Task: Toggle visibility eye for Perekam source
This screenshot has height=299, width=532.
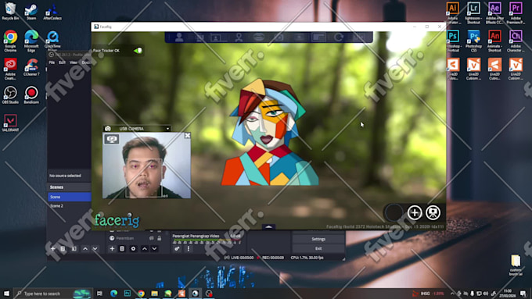Action: 151,238
